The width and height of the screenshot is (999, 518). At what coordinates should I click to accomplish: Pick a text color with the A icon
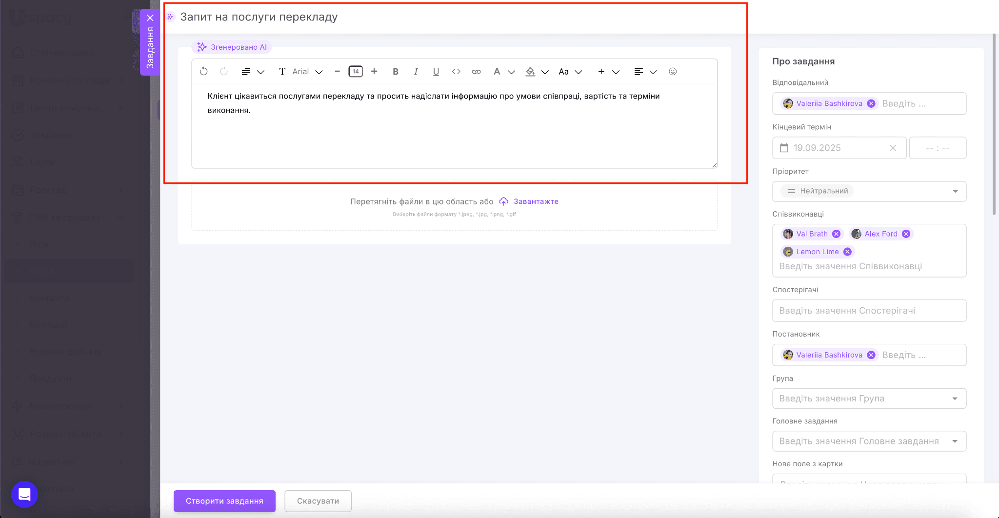497,72
